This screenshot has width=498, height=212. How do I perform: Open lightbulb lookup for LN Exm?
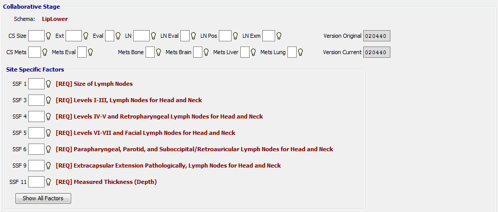279,36
